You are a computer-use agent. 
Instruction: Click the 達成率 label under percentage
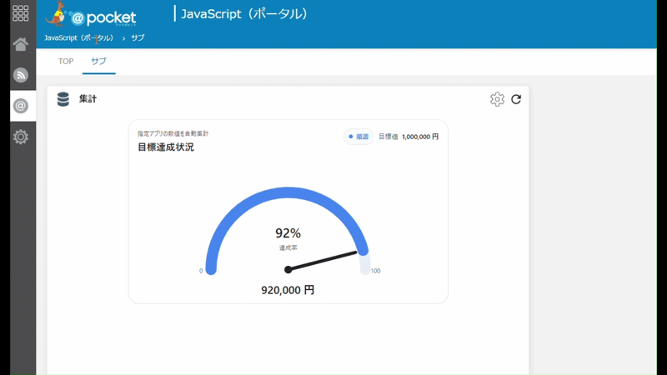click(x=288, y=247)
